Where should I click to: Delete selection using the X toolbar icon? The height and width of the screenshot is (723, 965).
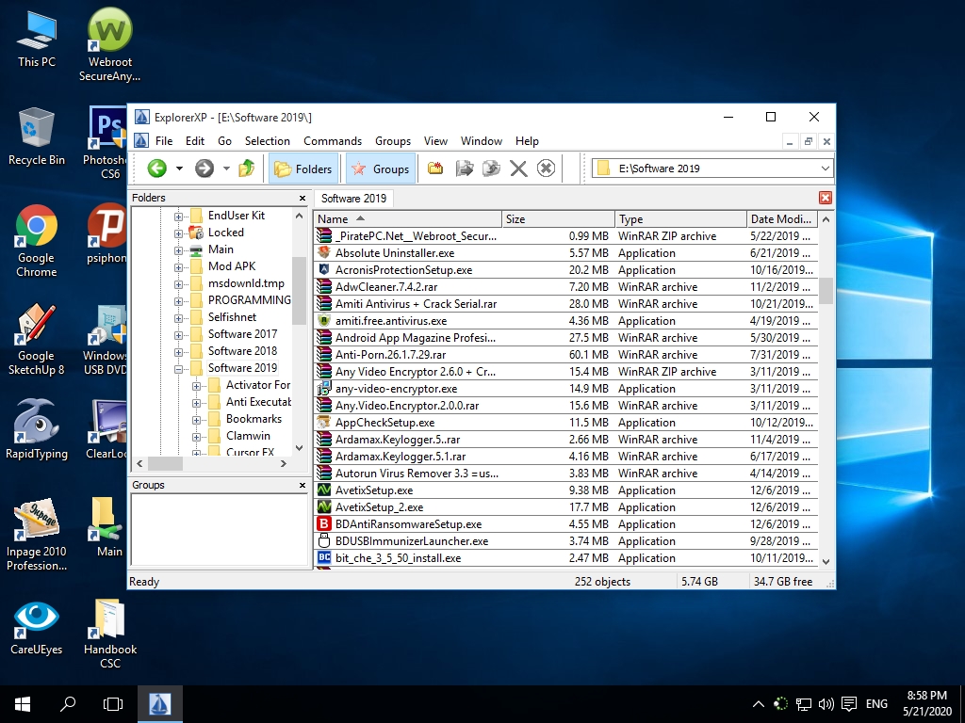point(517,169)
